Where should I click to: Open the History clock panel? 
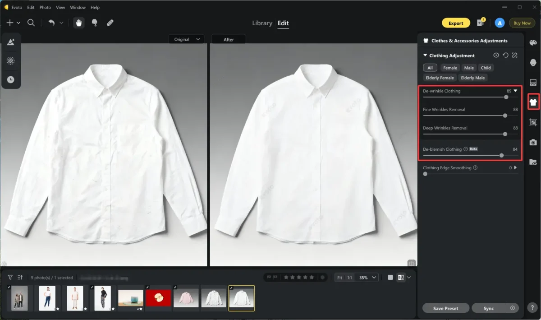tap(11, 79)
